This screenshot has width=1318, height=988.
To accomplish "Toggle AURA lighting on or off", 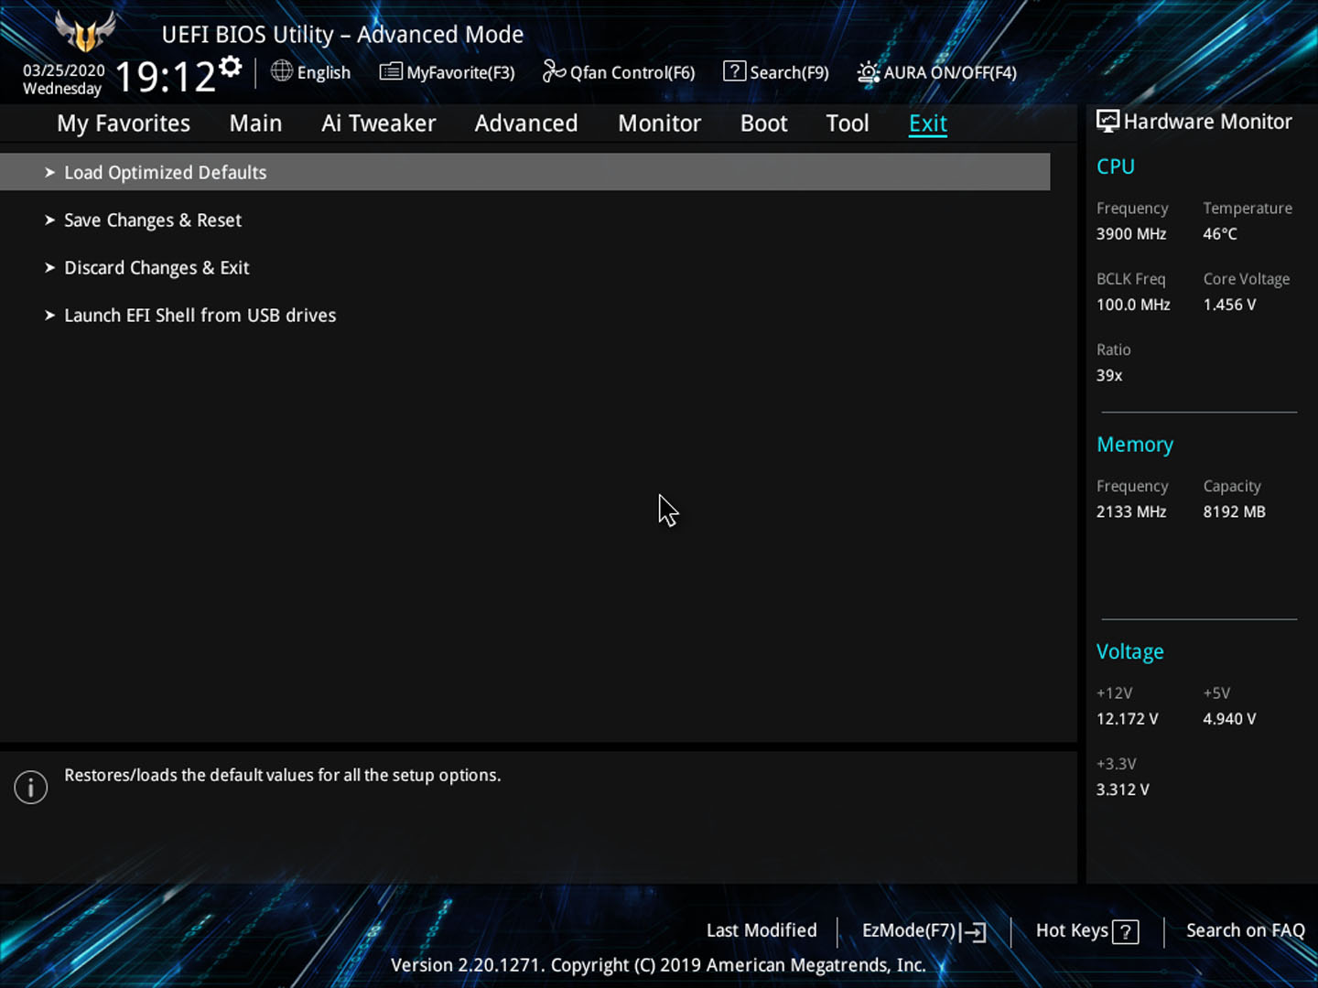I will 868,72.
